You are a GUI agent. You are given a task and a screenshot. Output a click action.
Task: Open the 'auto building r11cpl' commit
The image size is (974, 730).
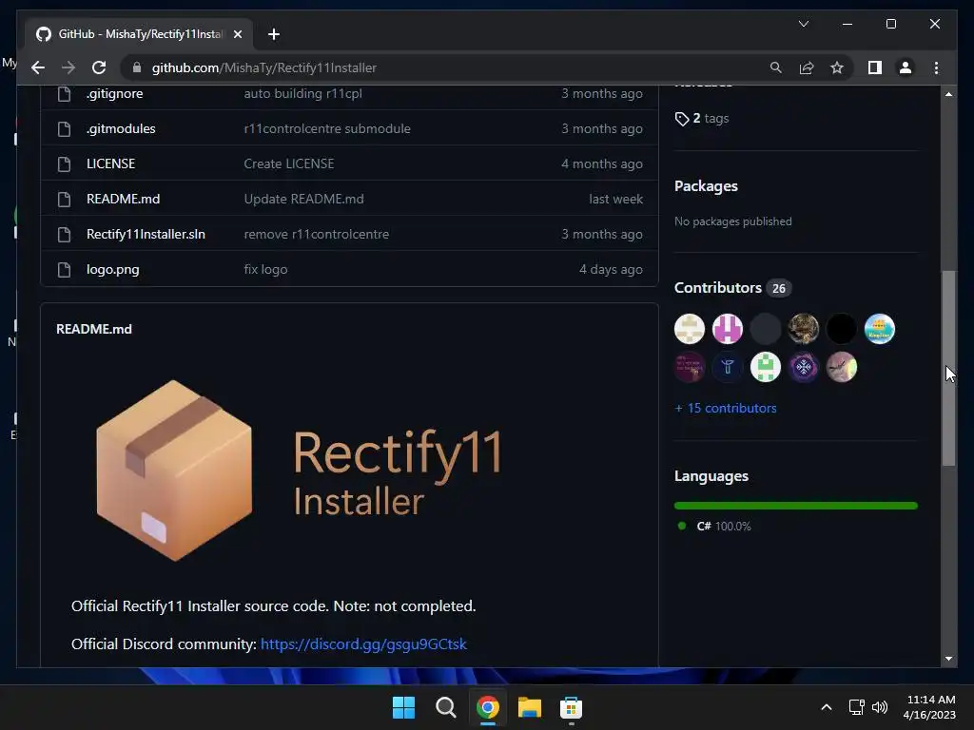point(303,94)
